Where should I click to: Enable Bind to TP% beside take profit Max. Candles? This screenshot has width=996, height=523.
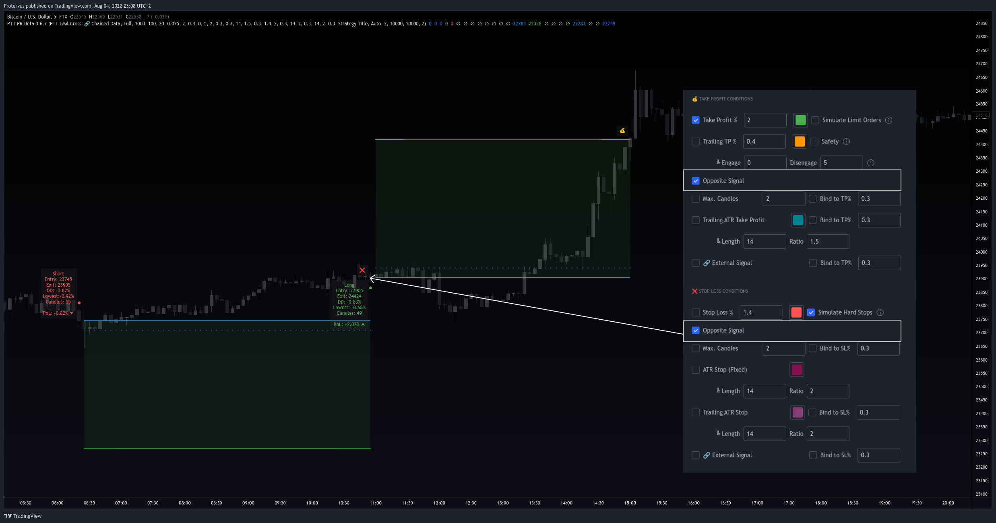813,198
